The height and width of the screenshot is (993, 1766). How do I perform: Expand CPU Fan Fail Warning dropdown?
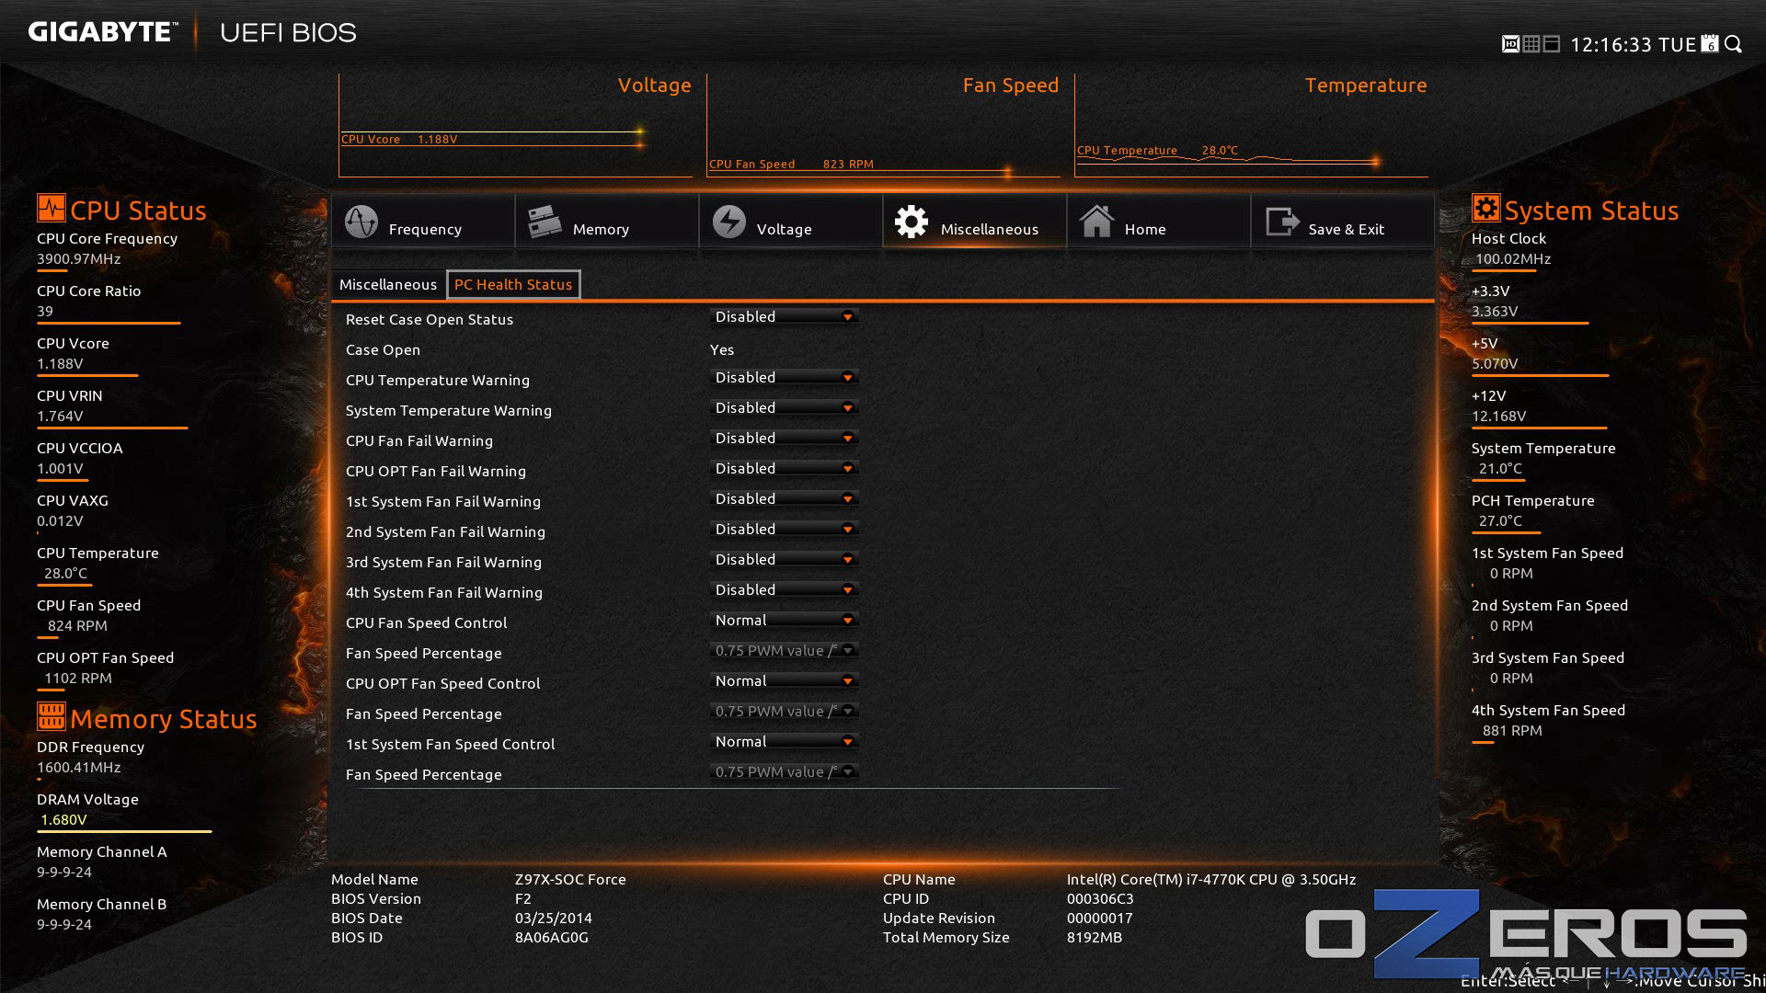[785, 438]
